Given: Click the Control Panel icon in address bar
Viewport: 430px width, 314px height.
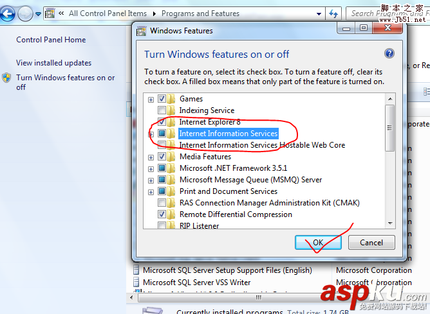Looking at the screenshot, I should click(x=50, y=13).
